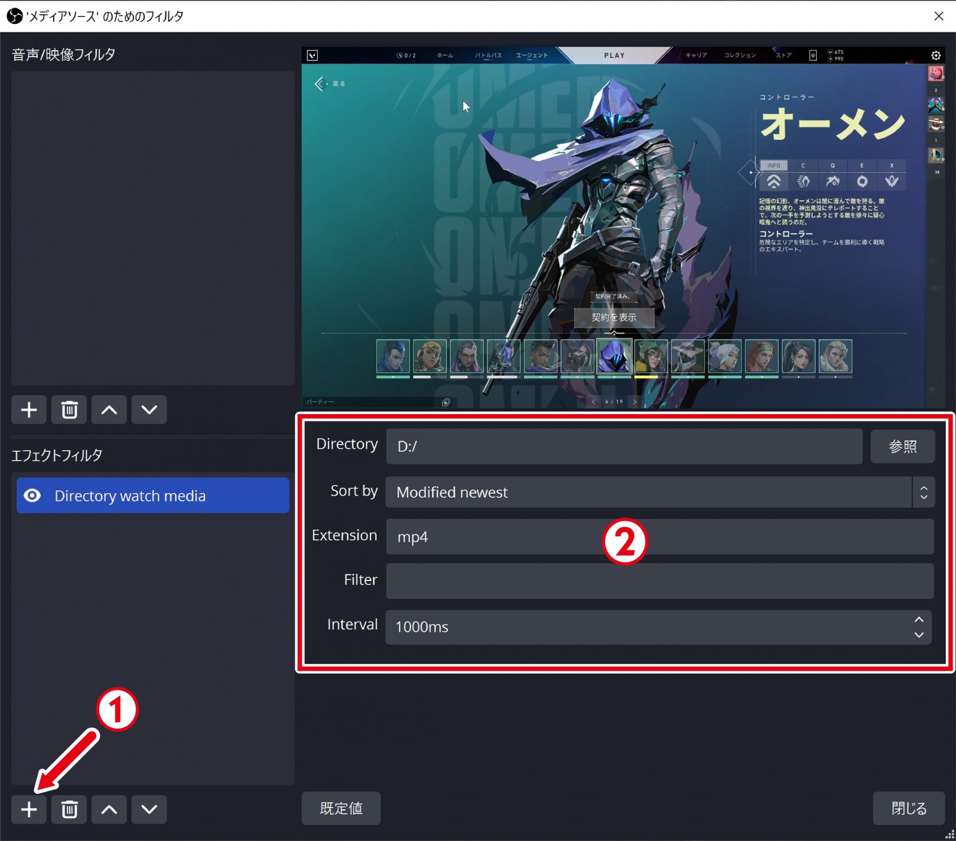Image resolution: width=956 pixels, height=841 pixels.
Task: Select the Cypher agent portrait with white hat
Action: coord(688,357)
